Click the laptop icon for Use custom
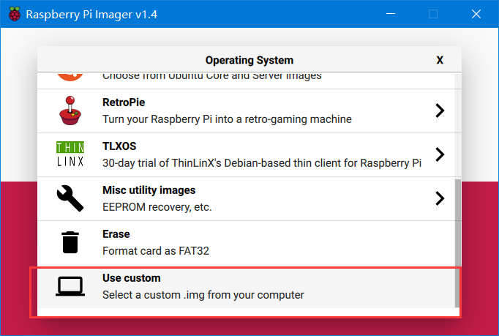The height and width of the screenshot is (336, 499). click(x=70, y=286)
